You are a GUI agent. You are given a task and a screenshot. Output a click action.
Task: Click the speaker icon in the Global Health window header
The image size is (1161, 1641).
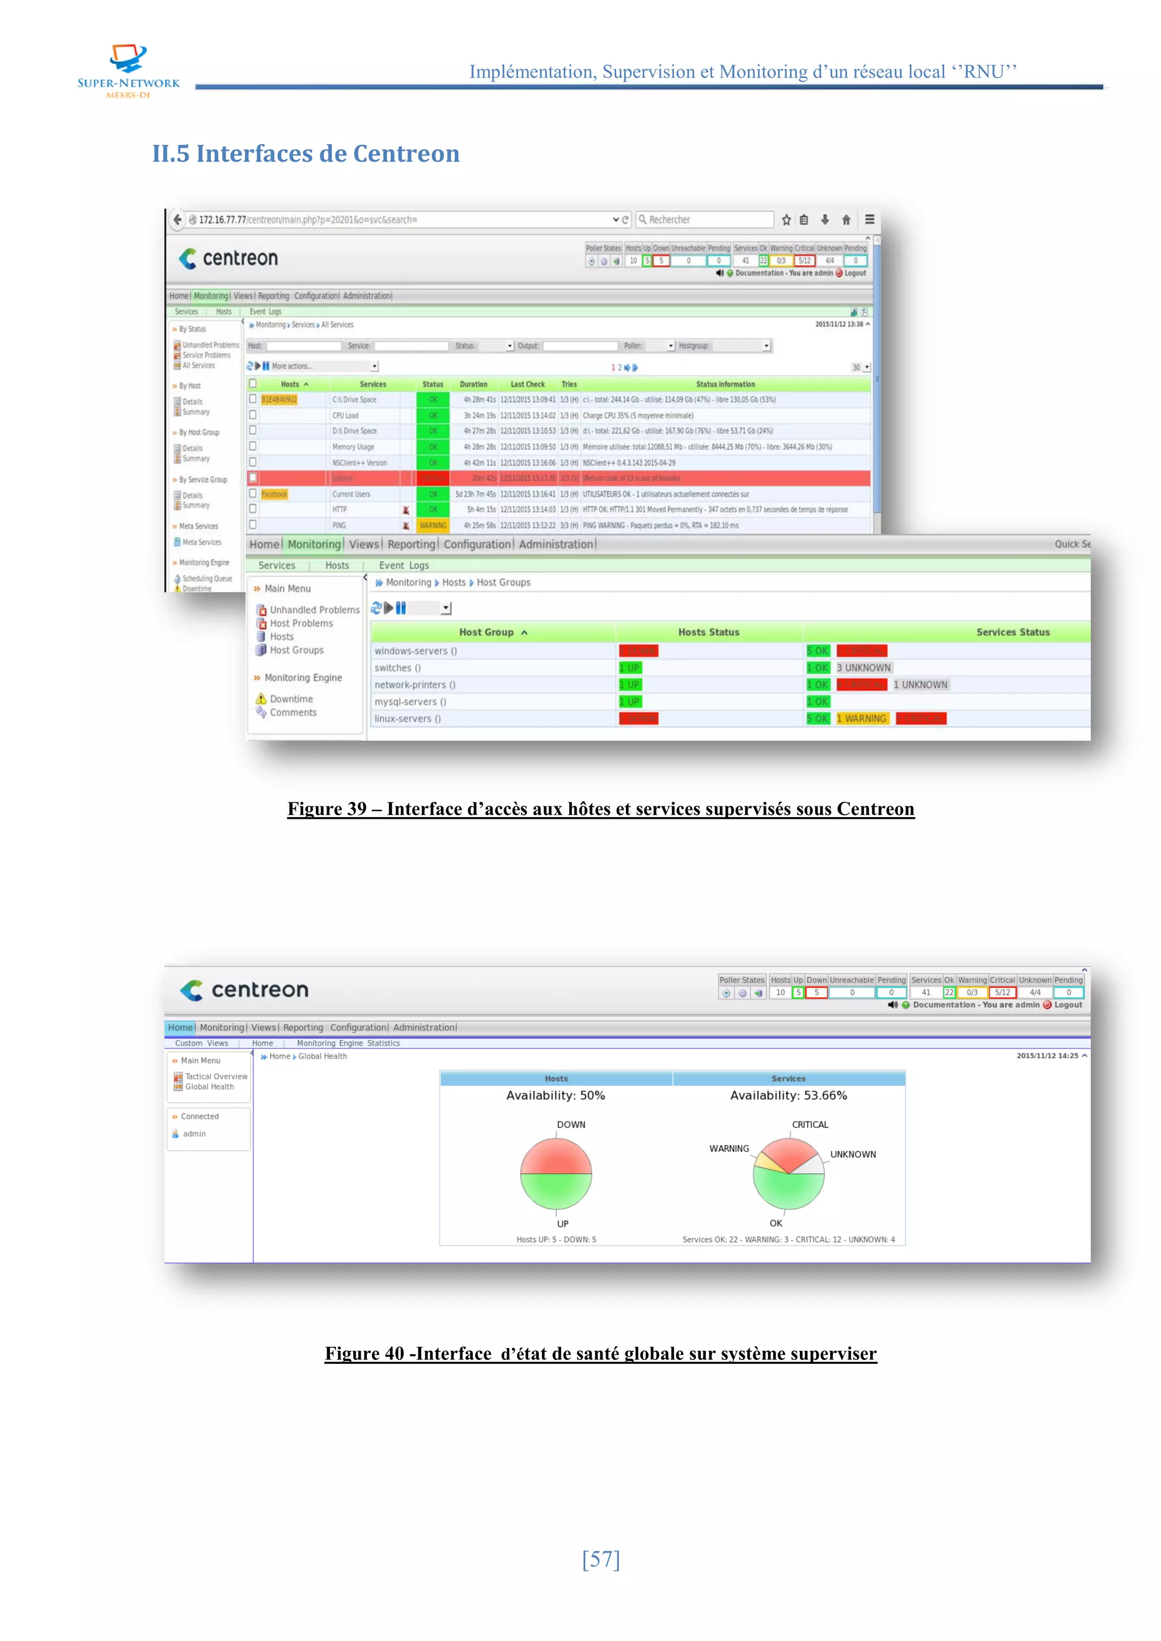tap(892, 1005)
